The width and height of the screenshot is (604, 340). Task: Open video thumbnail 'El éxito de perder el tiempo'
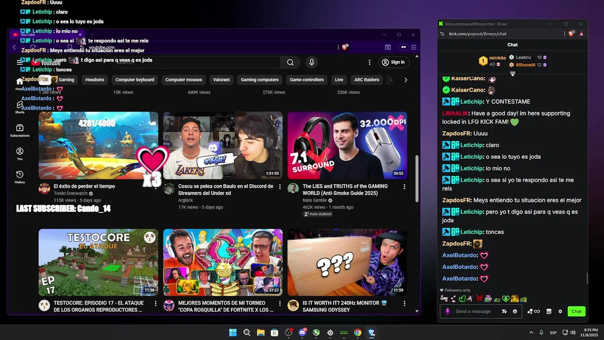coord(98,145)
